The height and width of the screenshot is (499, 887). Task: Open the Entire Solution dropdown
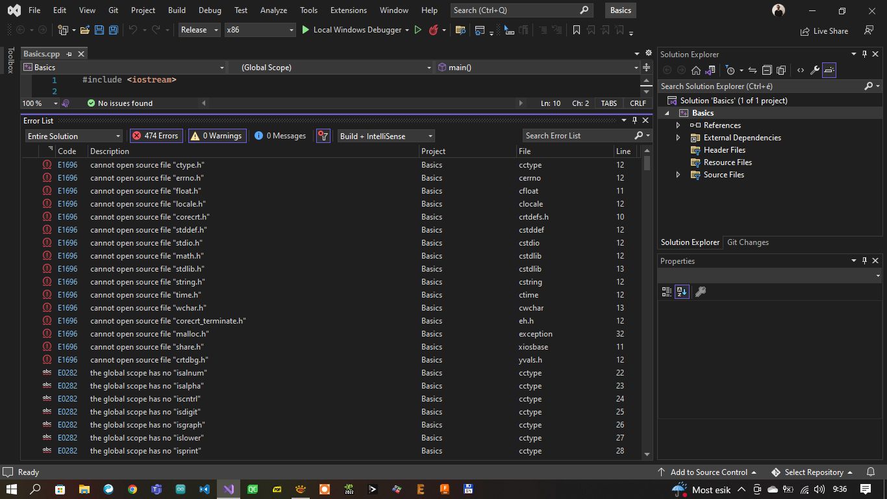click(x=73, y=136)
